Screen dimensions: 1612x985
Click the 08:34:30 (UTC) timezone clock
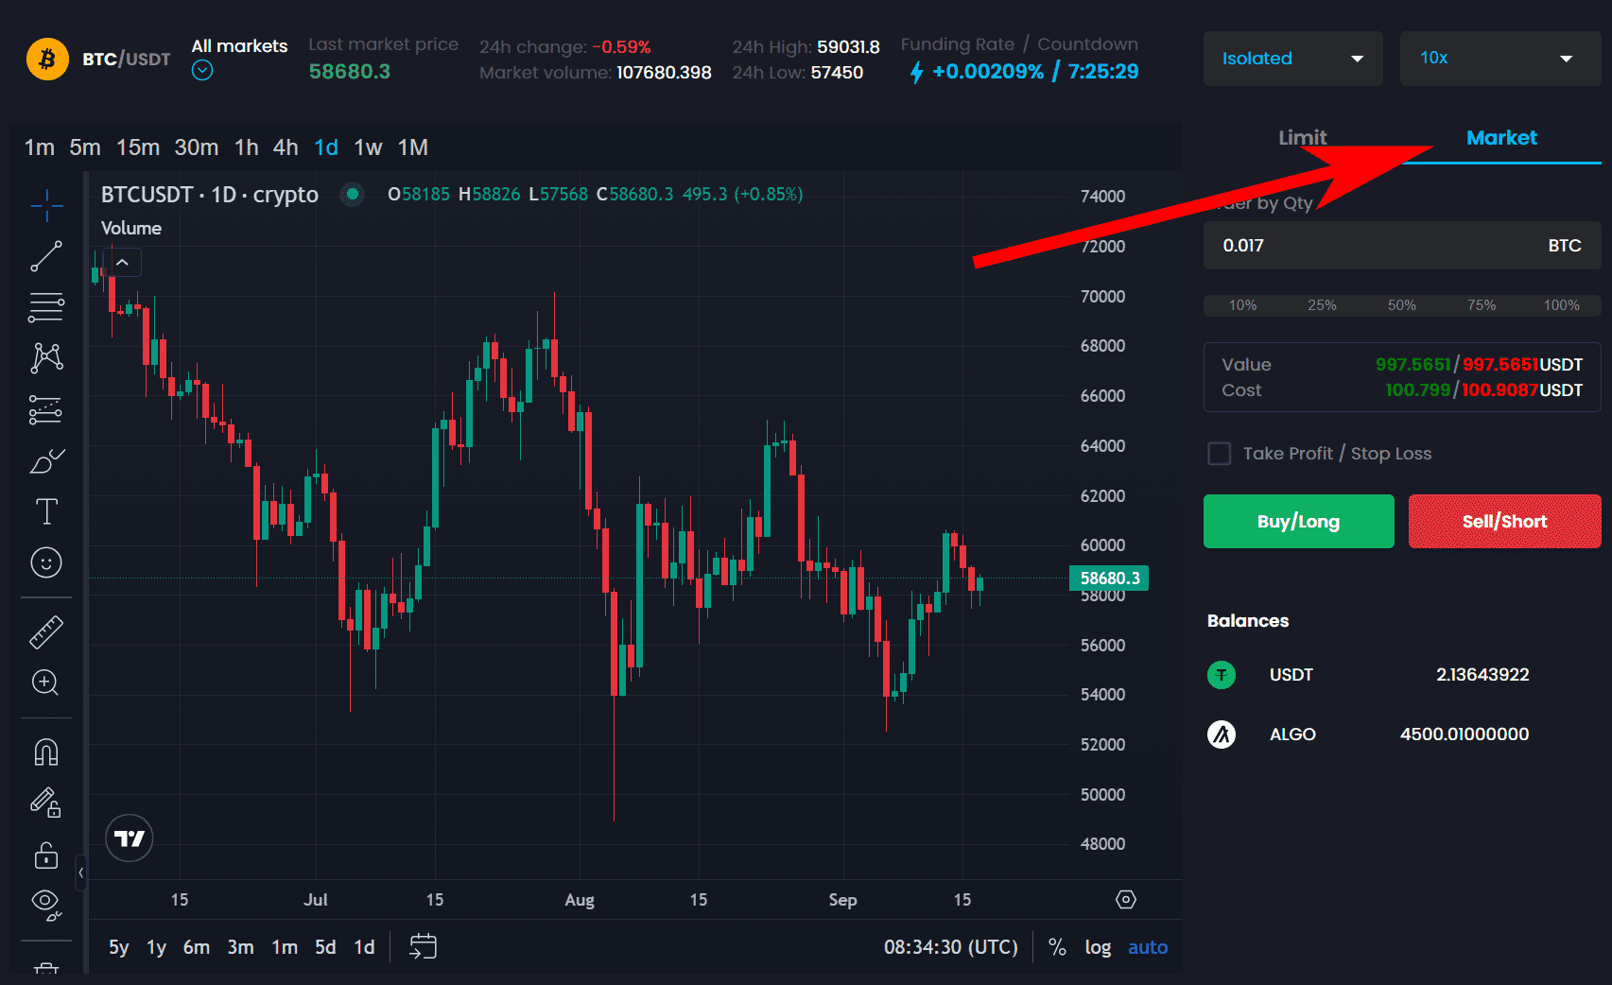[950, 947]
